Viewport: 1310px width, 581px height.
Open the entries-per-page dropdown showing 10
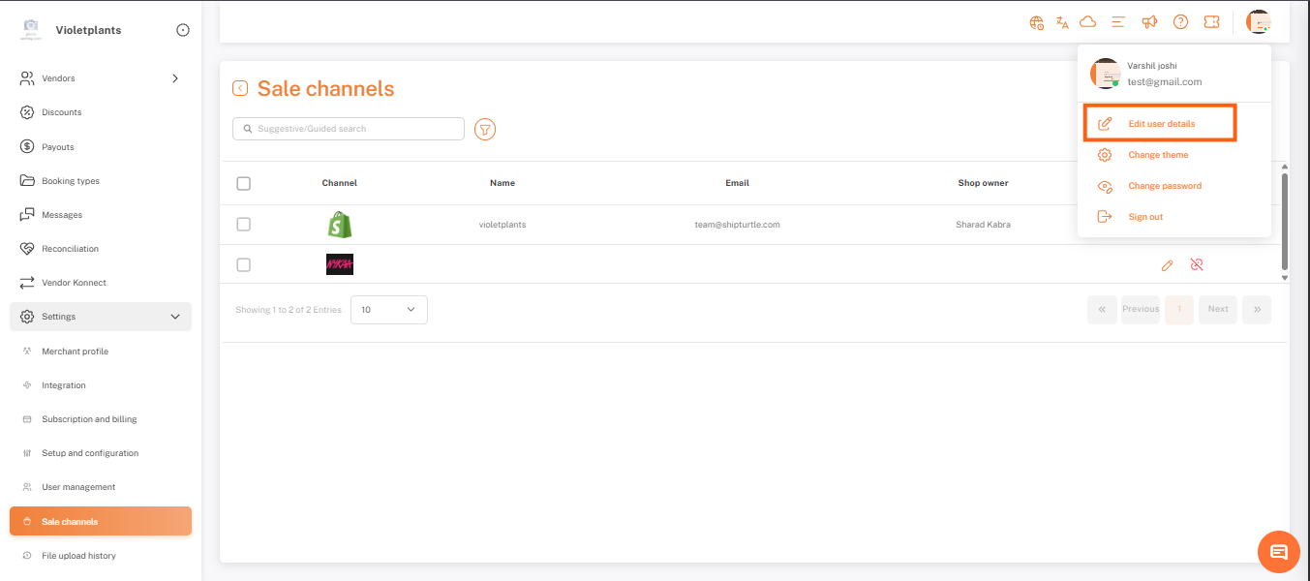(388, 310)
